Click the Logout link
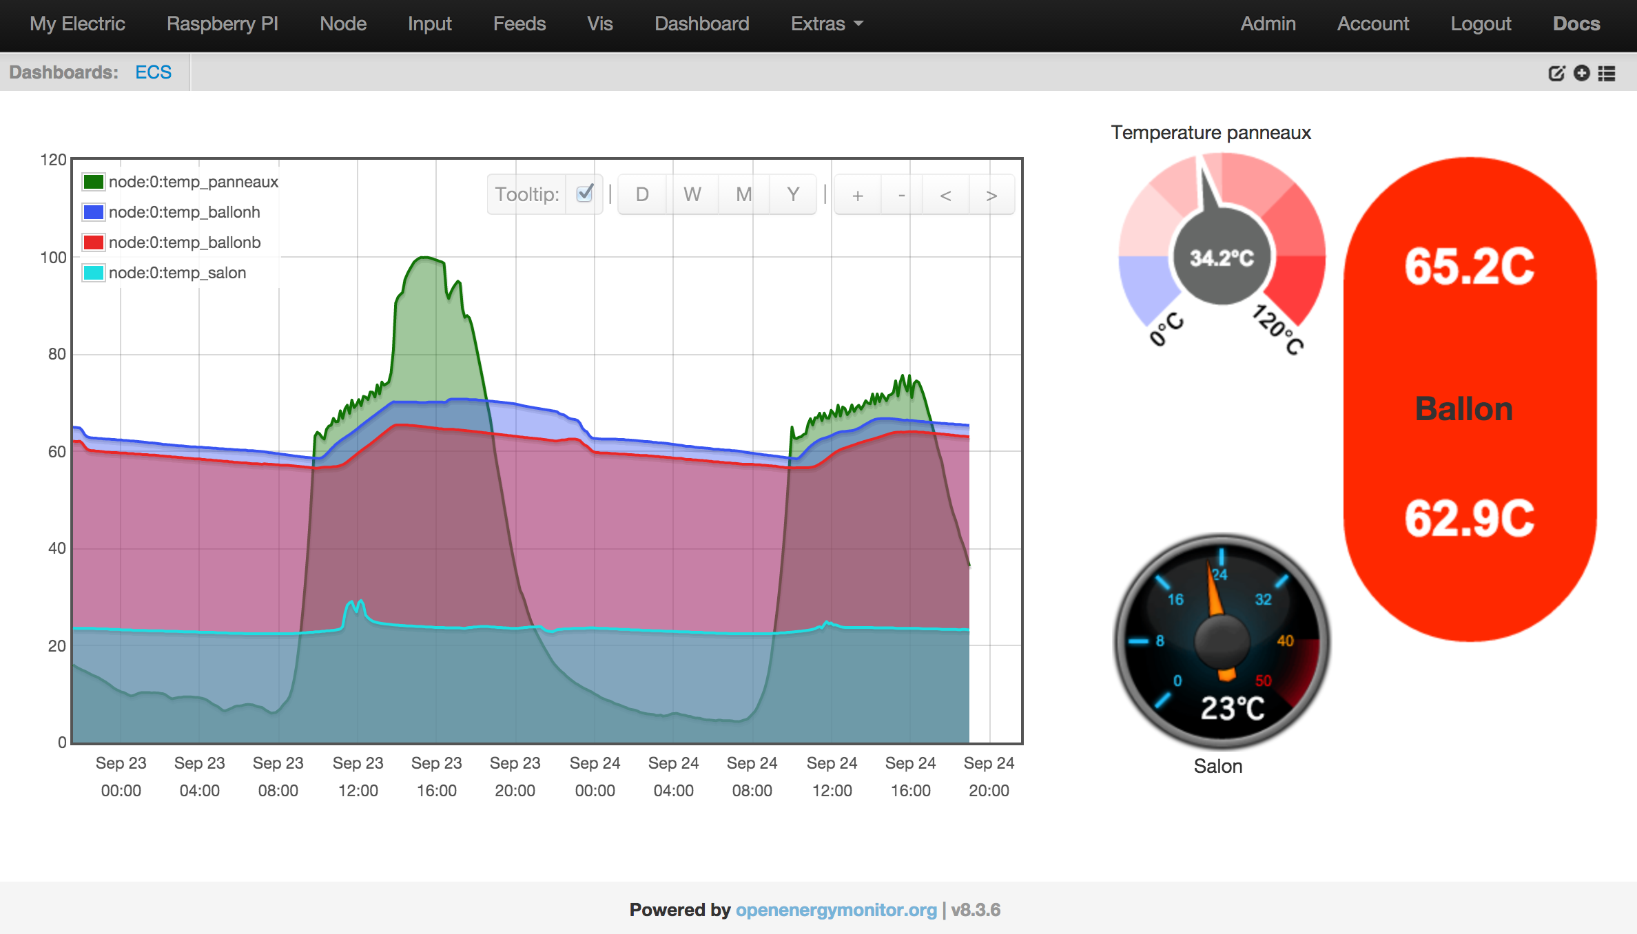Screen dimensions: 1637x934 point(1481,24)
